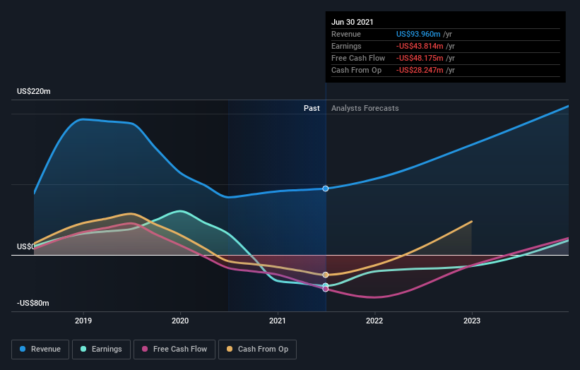Click the teal Earnings data point marker
This screenshot has width=580, height=370.
[x=326, y=285]
